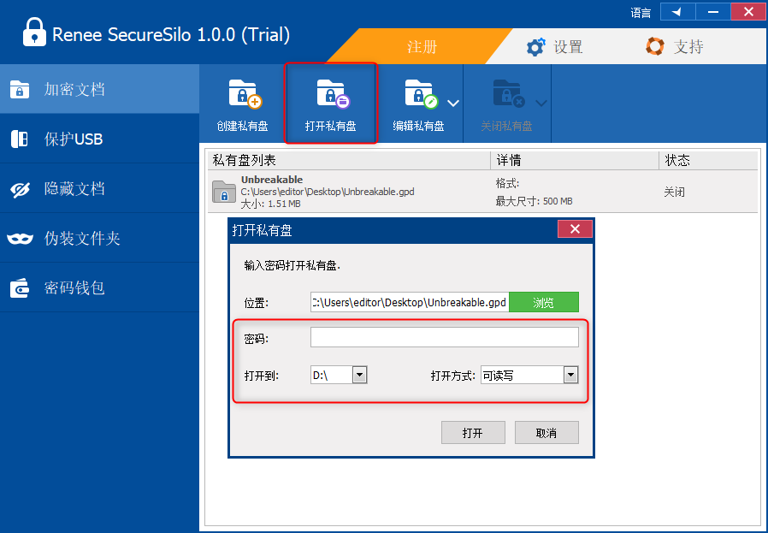
Task: Click the encrypted folder icon beside 加密文档
Action: [20, 90]
